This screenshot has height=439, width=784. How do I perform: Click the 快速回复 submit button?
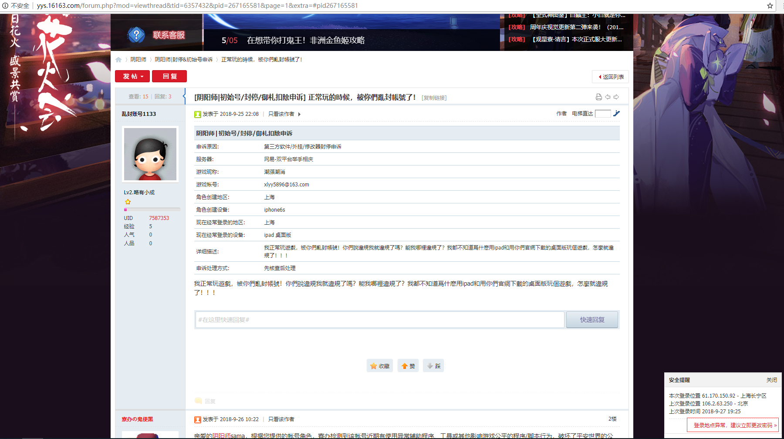click(592, 320)
